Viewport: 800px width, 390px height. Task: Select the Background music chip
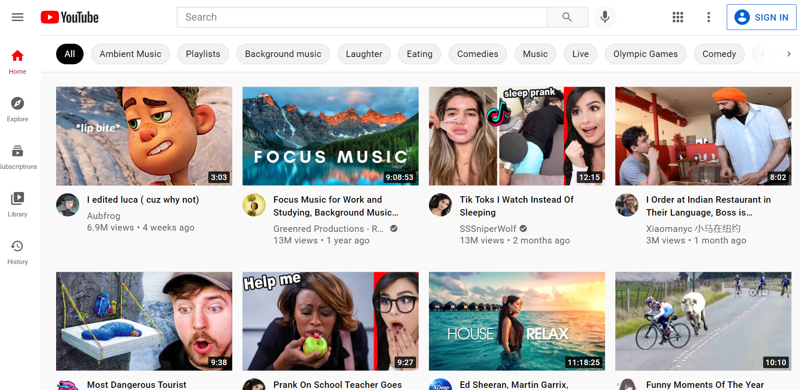point(283,54)
